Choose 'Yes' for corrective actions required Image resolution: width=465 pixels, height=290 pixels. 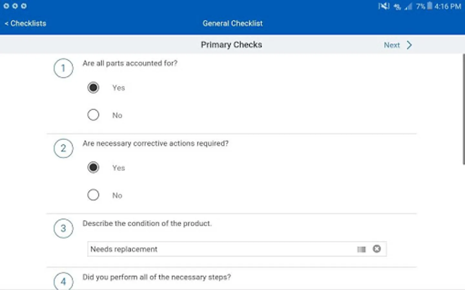pyautogui.click(x=93, y=168)
